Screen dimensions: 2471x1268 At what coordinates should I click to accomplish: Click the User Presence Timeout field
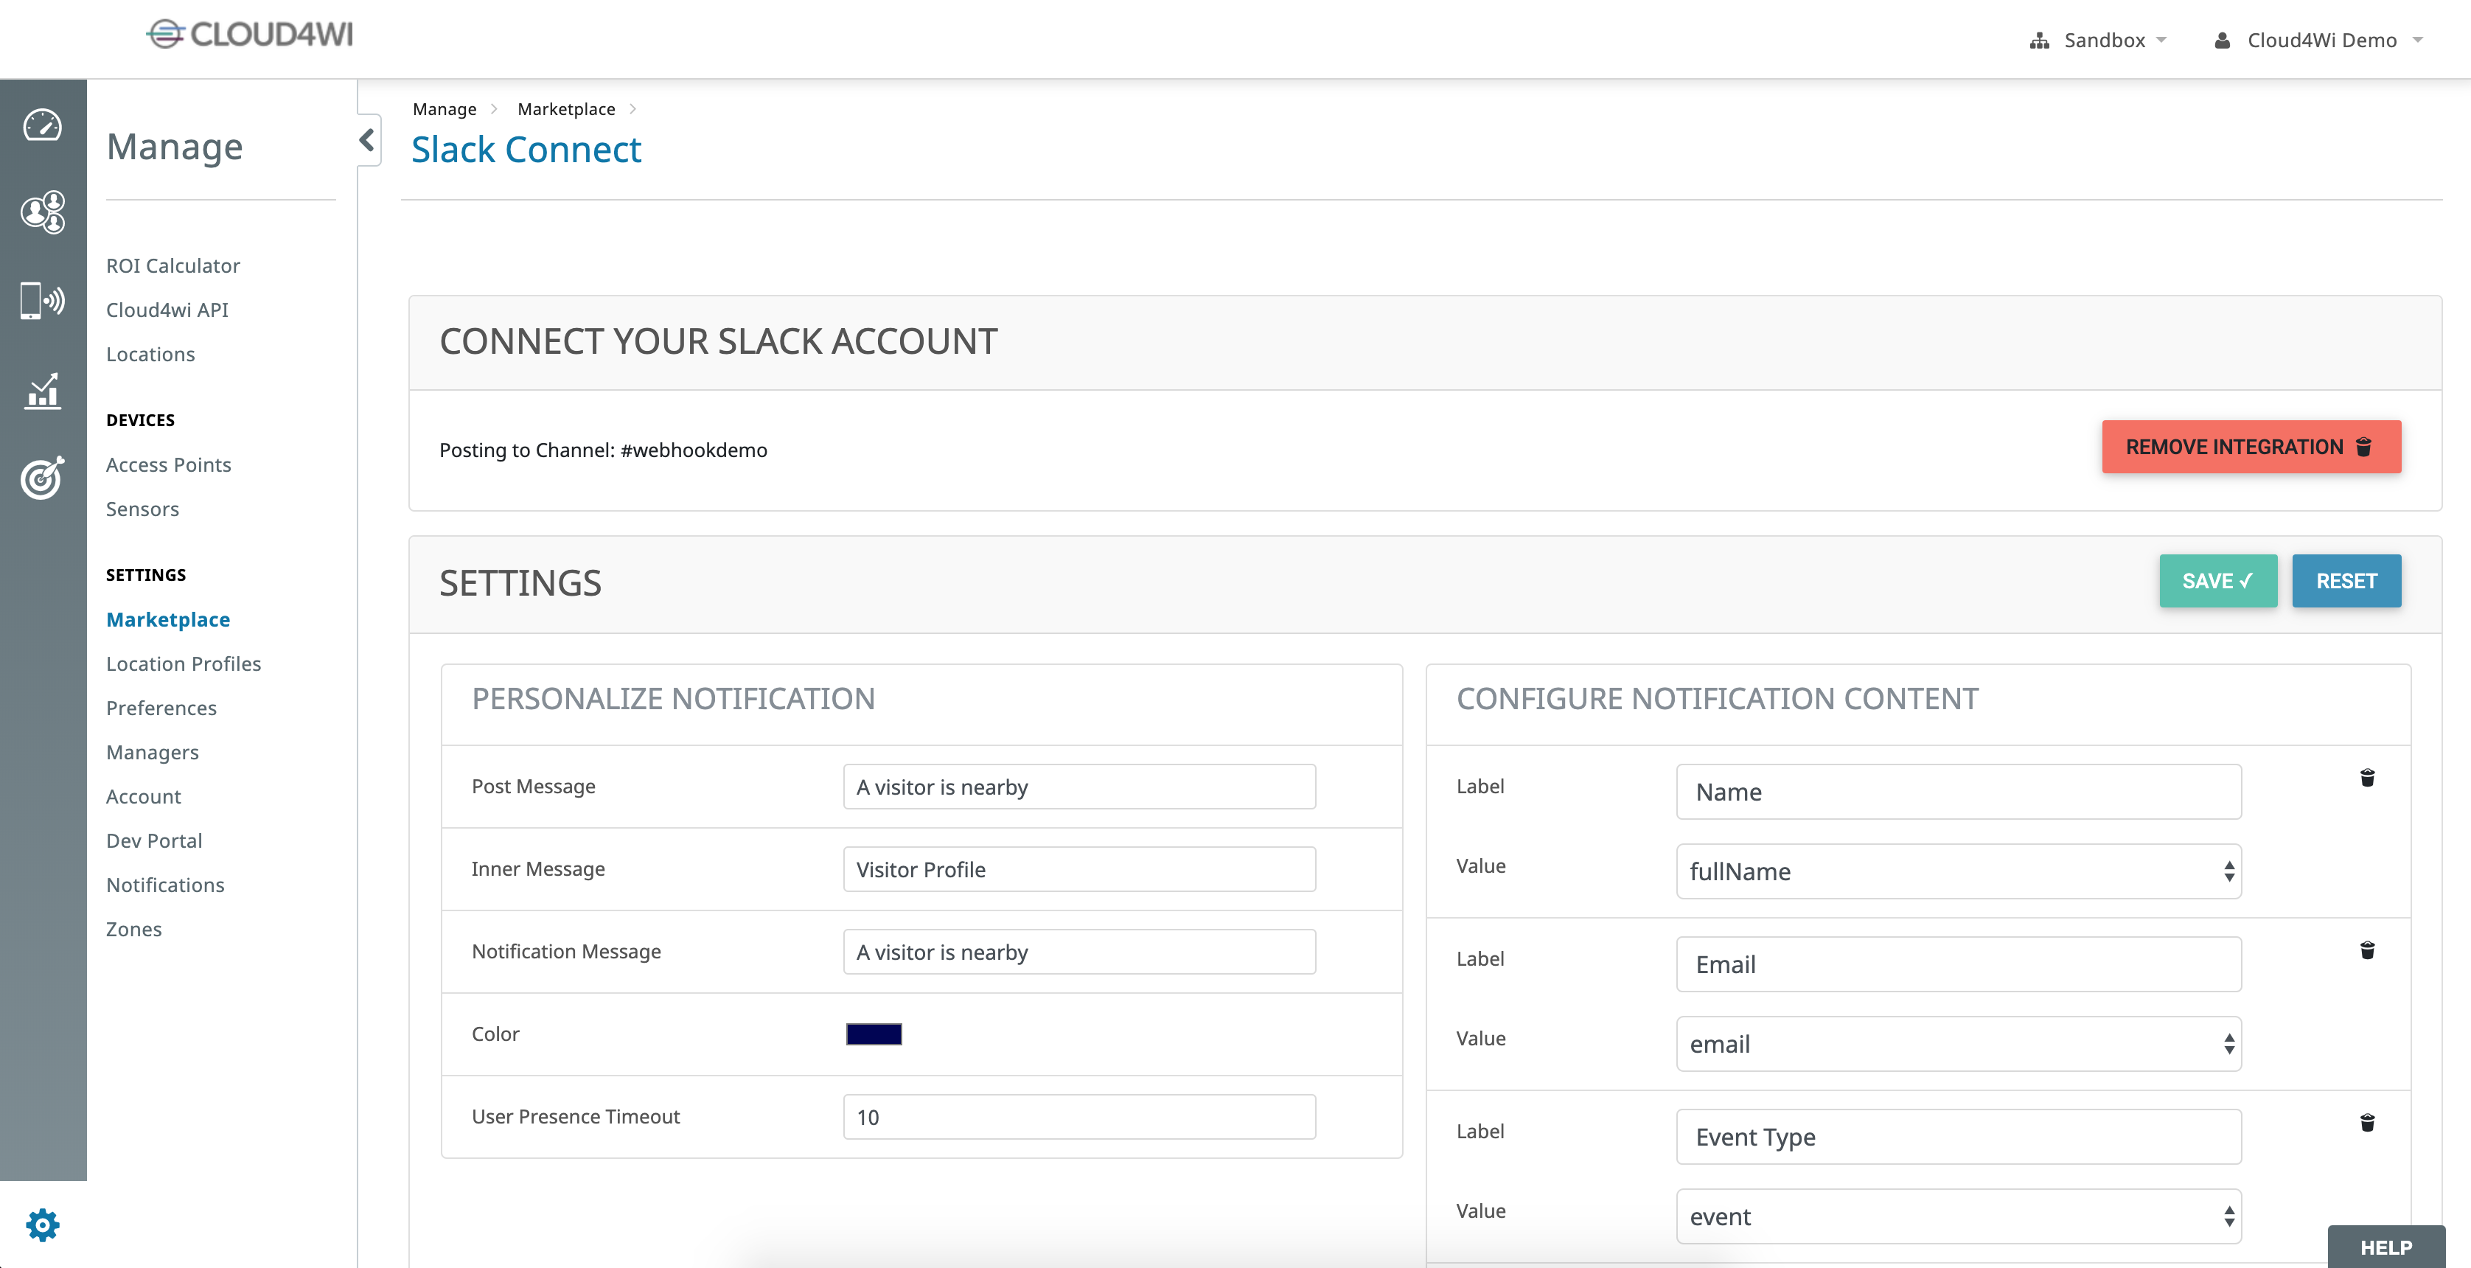1079,1116
